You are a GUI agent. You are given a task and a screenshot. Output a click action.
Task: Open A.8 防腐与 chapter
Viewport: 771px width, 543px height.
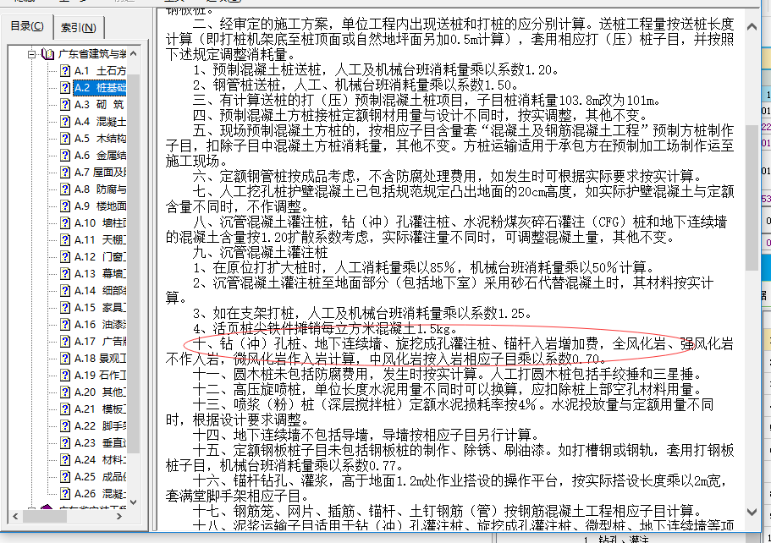point(100,189)
